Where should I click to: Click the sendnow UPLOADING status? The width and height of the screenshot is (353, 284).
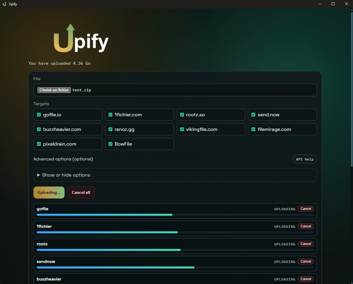[285, 262]
